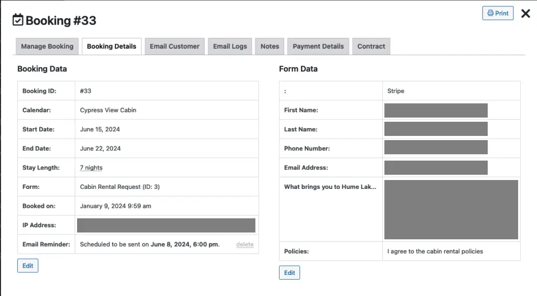Screen dimensions: 537x296
Task: Switch to the Contract tab
Action: 371,46
